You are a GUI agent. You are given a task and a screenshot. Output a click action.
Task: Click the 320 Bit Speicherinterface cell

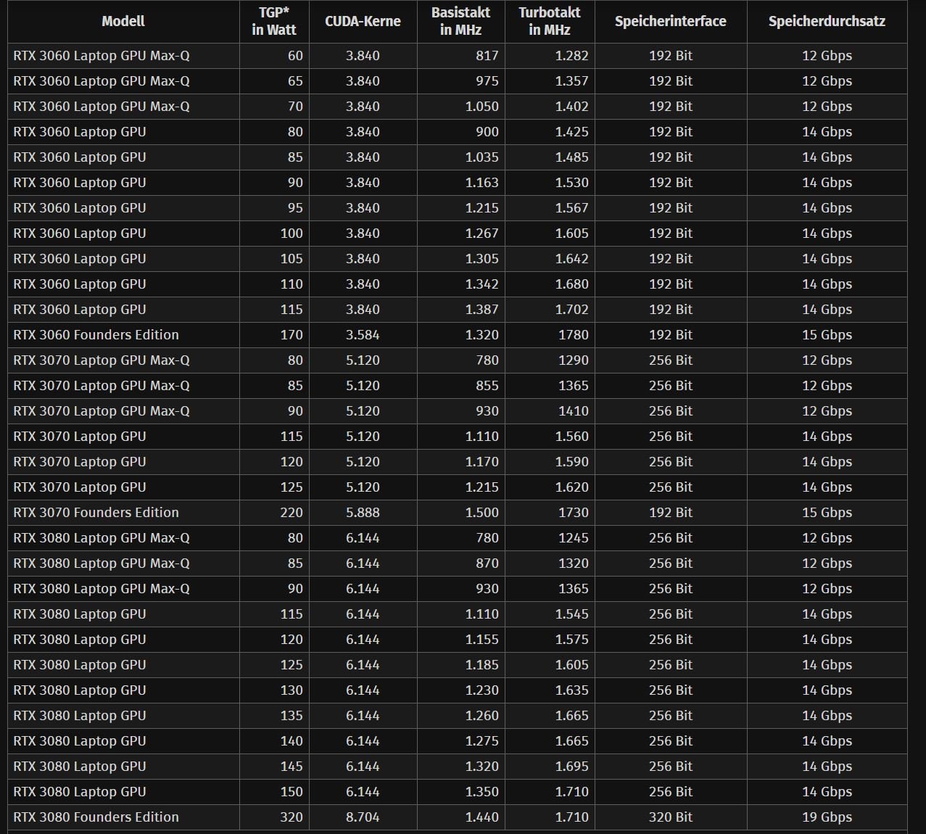(670, 817)
